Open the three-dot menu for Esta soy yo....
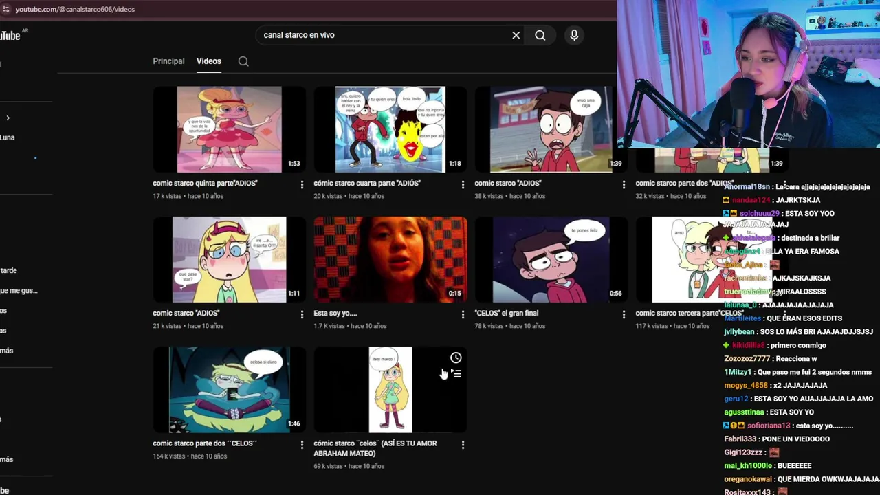Screen dimensions: 880x495 pos(463,314)
